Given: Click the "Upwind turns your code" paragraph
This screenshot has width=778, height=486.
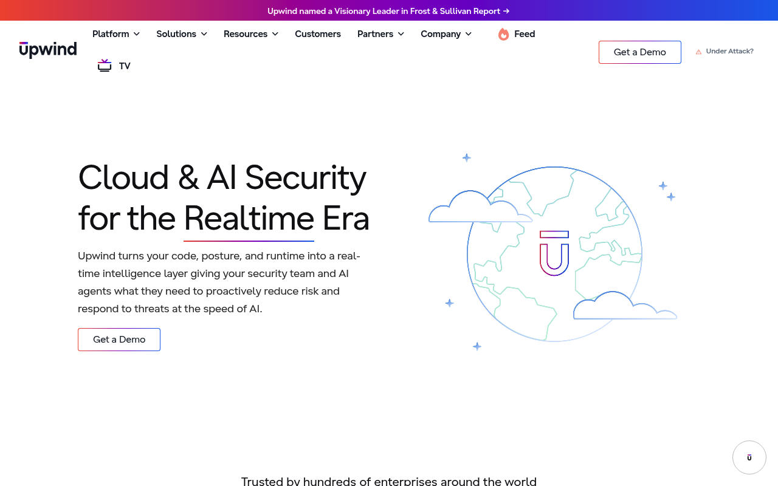Looking at the screenshot, I should 219,282.
